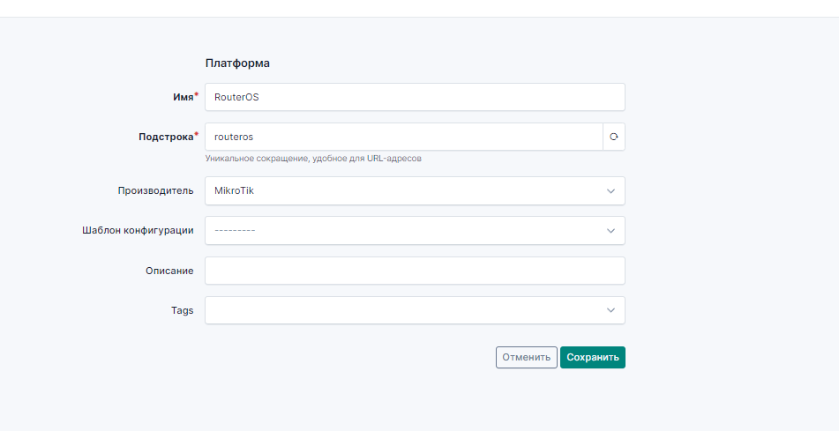
Task: Click the Подстрока field containing routeros
Action: coord(403,137)
